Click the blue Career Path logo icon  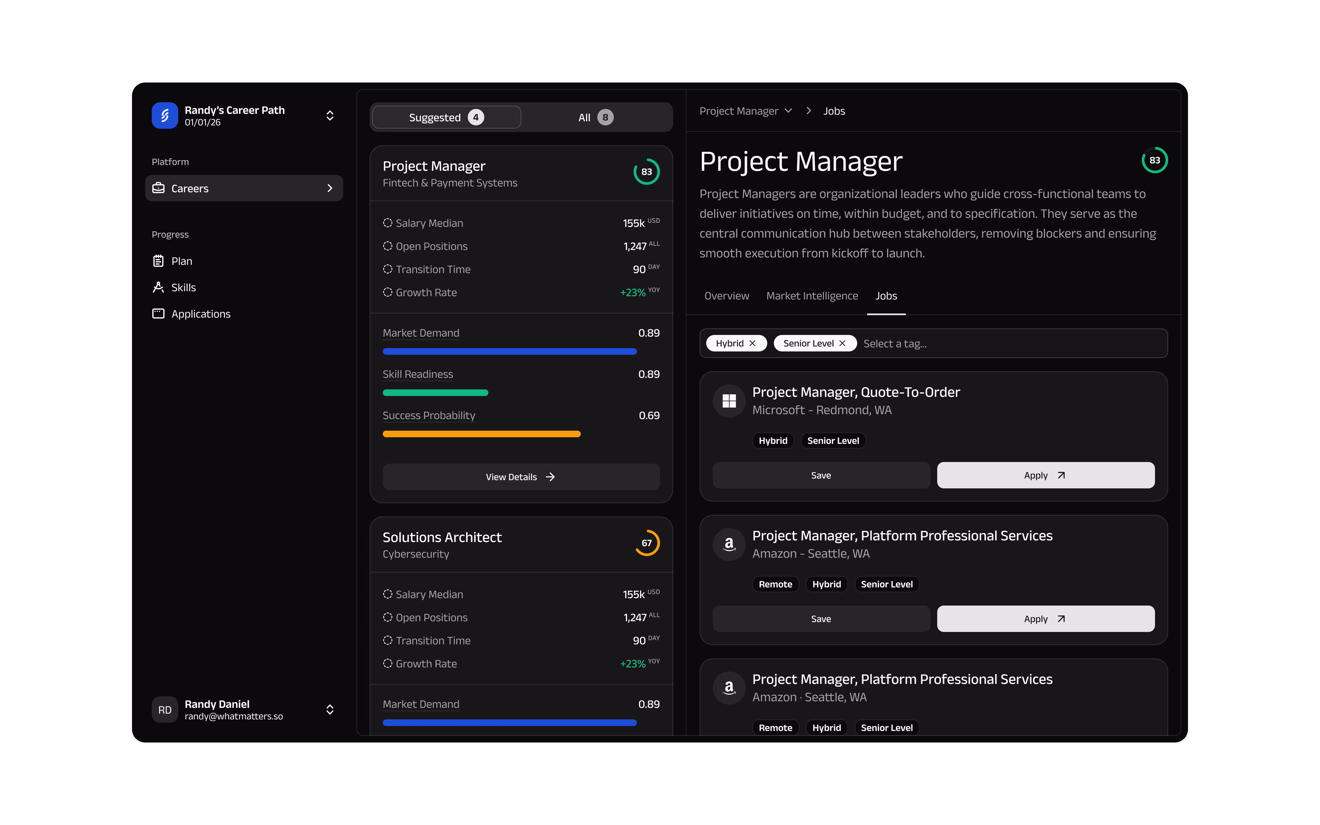coord(165,116)
